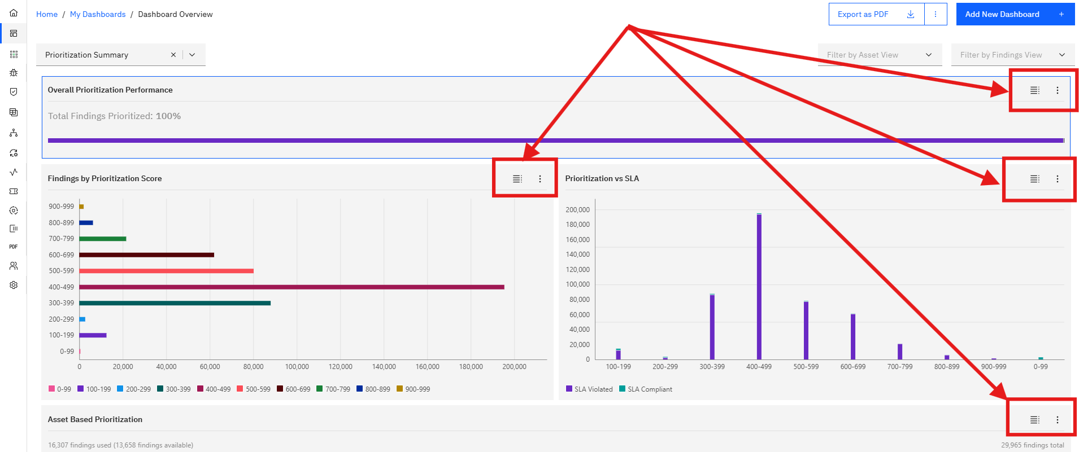The width and height of the screenshot is (1079, 452).
Task: Clear the Prioritization Summary selection
Action: (173, 55)
